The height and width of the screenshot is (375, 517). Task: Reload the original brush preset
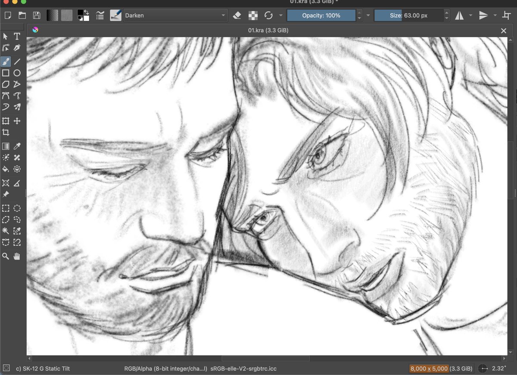268,15
